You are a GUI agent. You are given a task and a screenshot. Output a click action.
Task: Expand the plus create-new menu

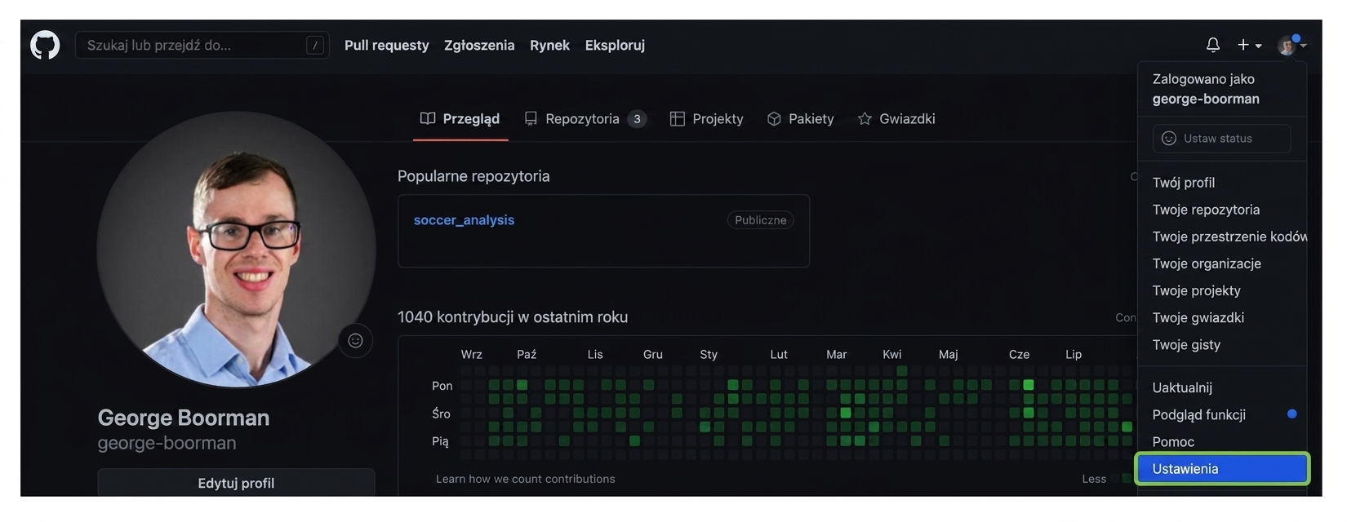(x=1249, y=45)
